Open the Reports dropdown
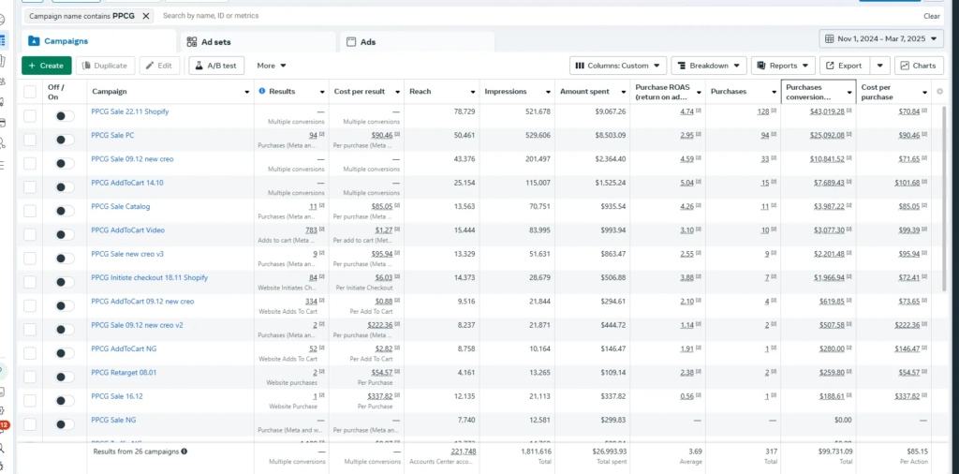 pyautogui.click(x=784, y=66)
